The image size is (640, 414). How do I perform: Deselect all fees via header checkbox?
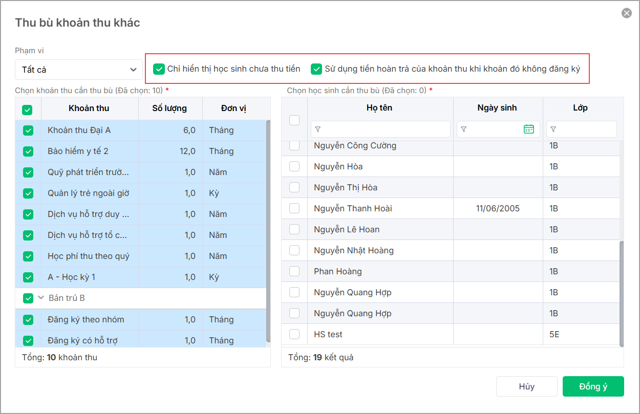pyautogui.click(x=28, y=109)
